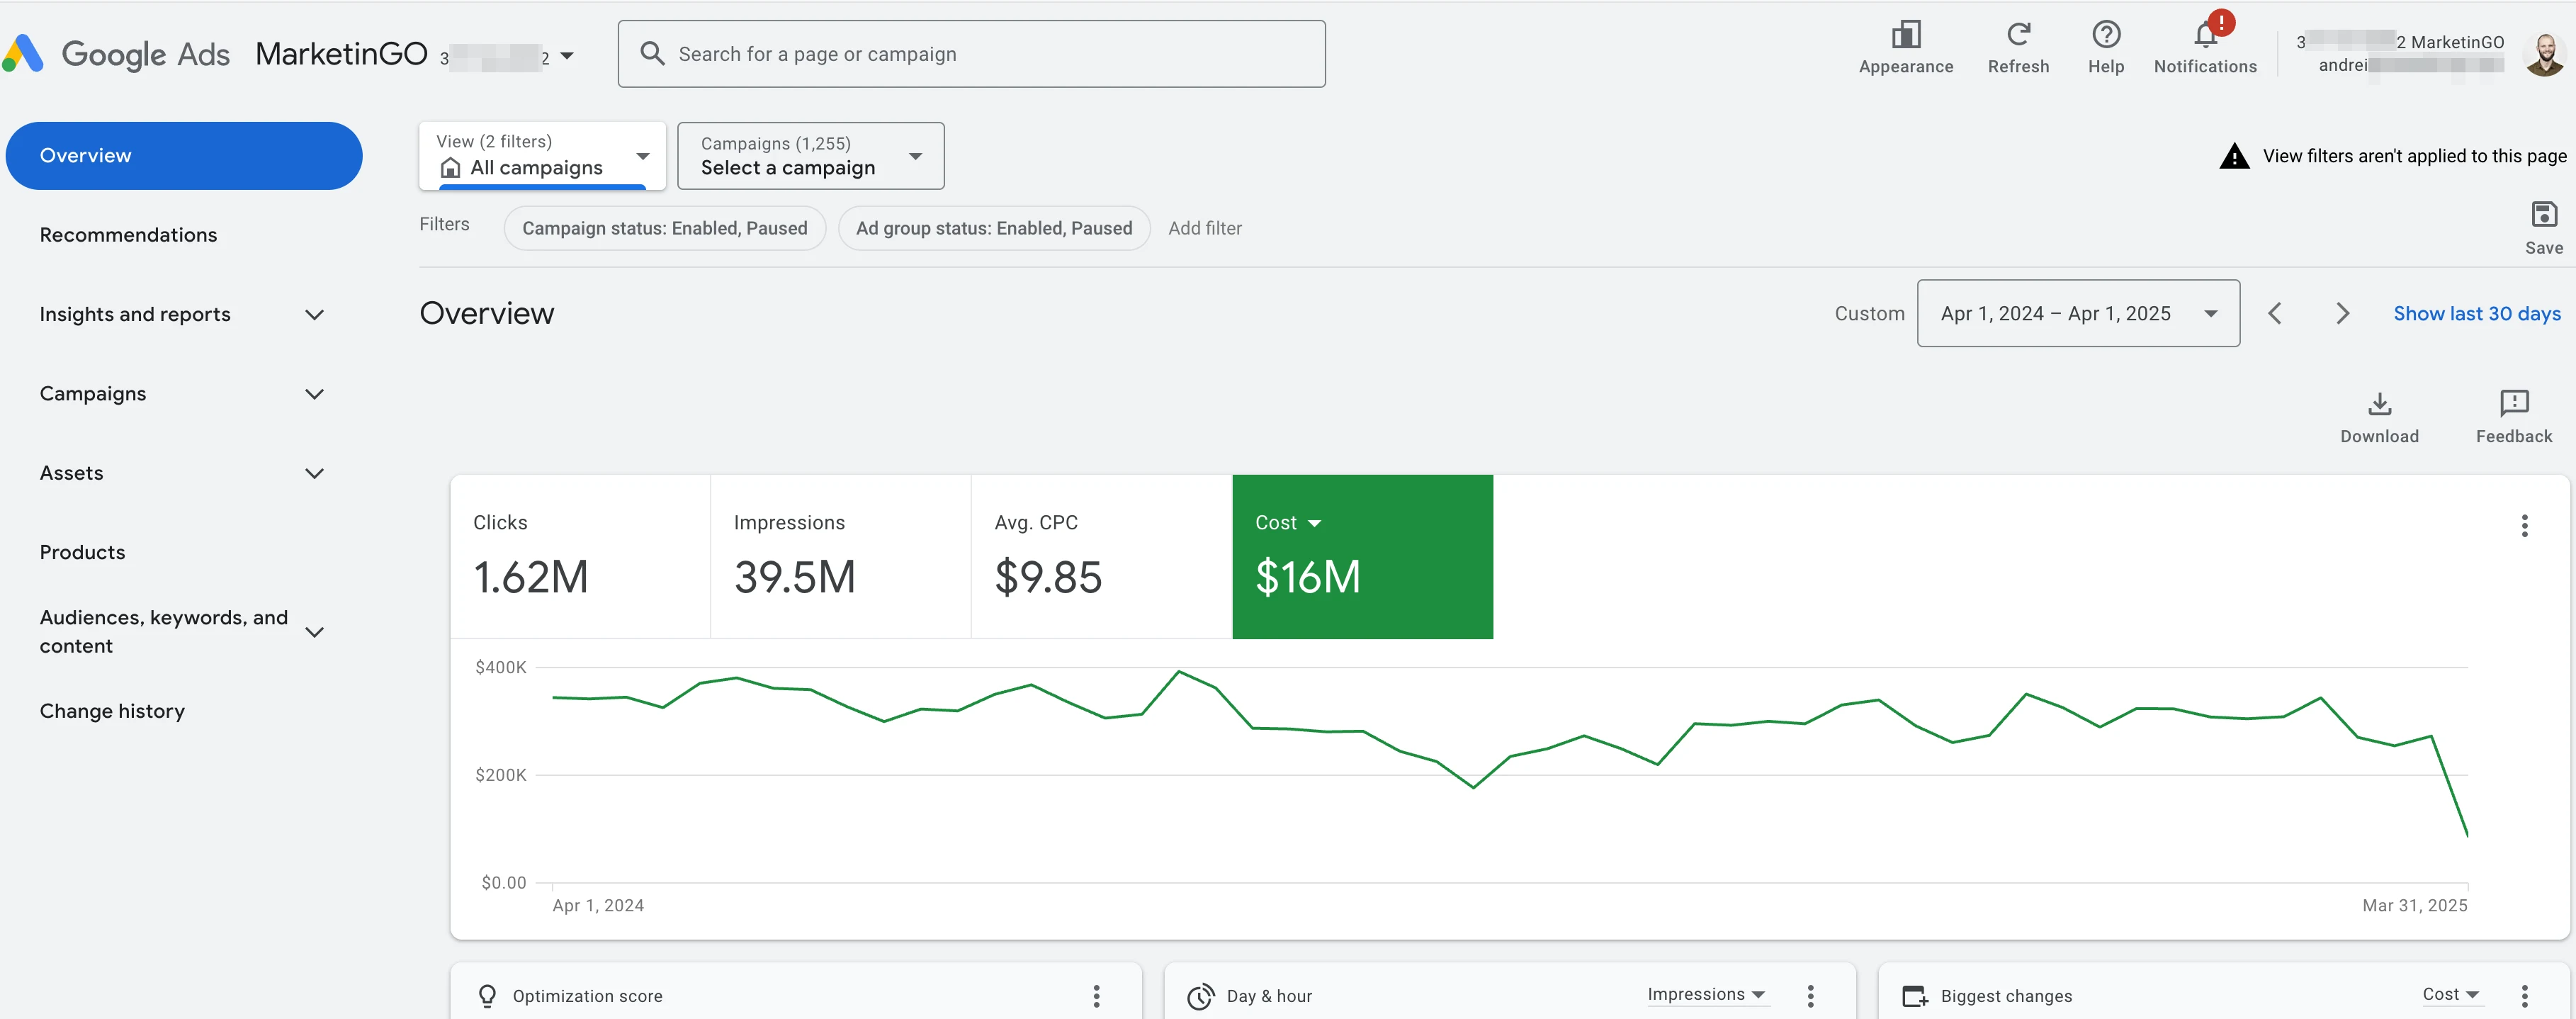Open Help
The image size is (2576, 1019).
2106,45
